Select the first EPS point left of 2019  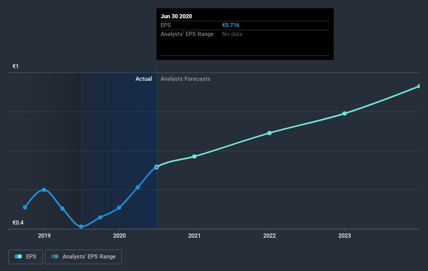[25, 207]
